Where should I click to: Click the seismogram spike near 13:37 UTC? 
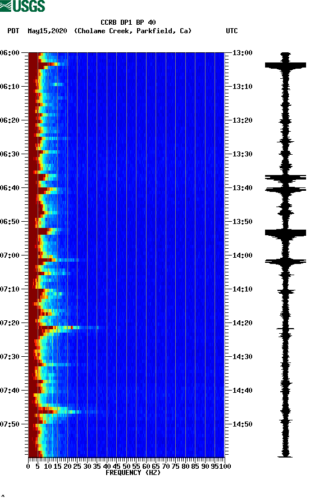point(285,177)
